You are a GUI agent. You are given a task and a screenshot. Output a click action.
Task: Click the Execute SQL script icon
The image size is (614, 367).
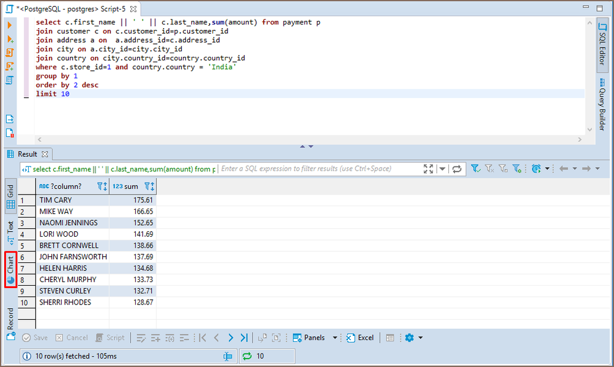(x=10, y=53)
